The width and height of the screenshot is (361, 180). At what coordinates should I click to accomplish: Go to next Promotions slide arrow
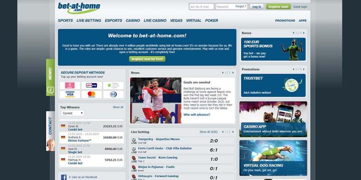[304, 69]
